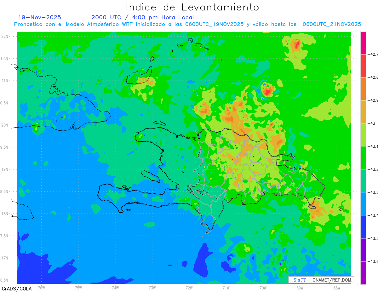Pick the gold colorbar swatch above -43
Screen dimensions: 378x292
click(363, 112)
